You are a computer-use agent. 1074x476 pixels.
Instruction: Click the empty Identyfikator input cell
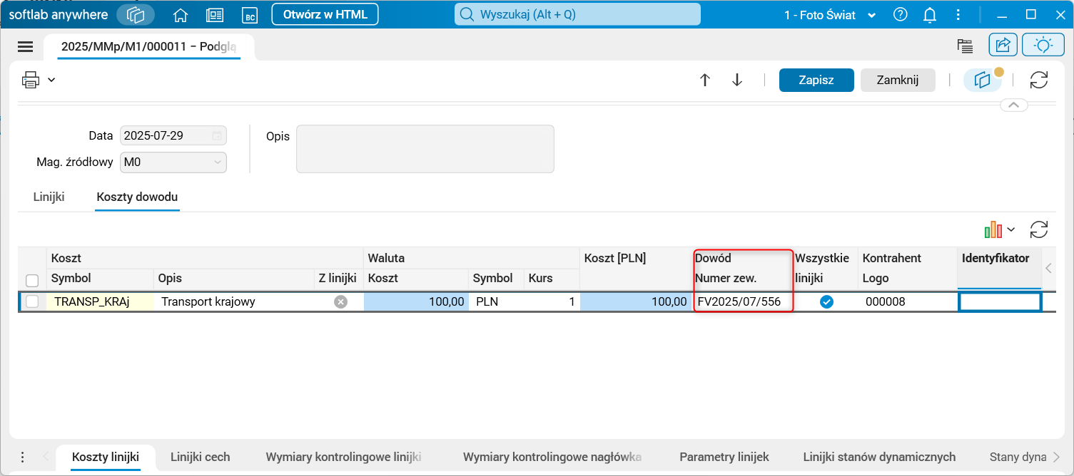tap(999, 301)
